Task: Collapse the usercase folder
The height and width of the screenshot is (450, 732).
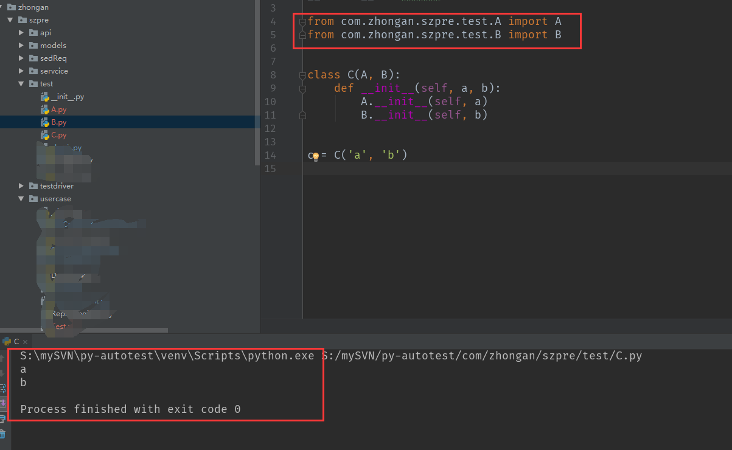Action: [21, 199]
